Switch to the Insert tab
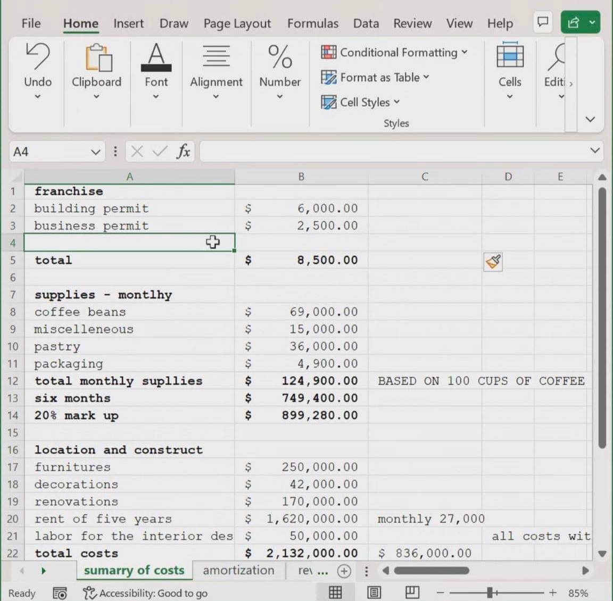This screenshot has height=601, width=613. tap(129, 23)
